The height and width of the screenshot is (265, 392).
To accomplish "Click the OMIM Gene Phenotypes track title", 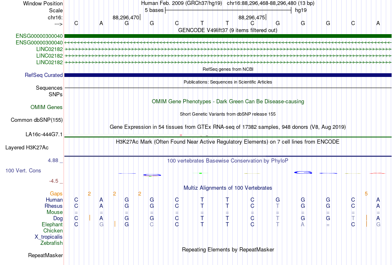I will [228, 102].
